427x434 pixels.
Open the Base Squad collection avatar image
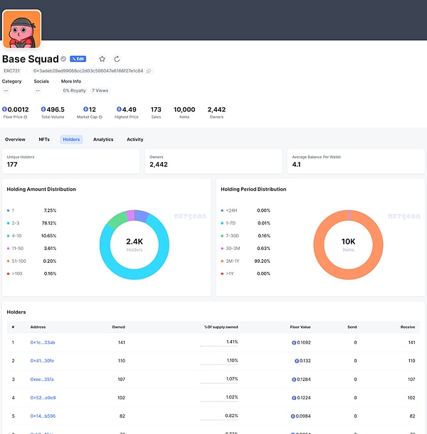pyautogui.click(x=21, y=29)
